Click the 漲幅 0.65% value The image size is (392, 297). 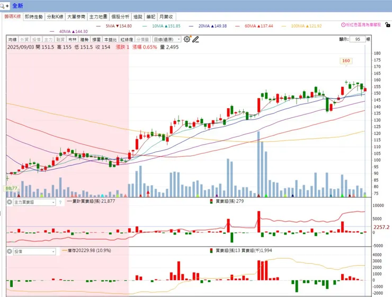145,47
